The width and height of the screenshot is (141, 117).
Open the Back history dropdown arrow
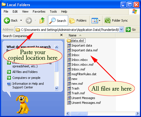(21, 20)
